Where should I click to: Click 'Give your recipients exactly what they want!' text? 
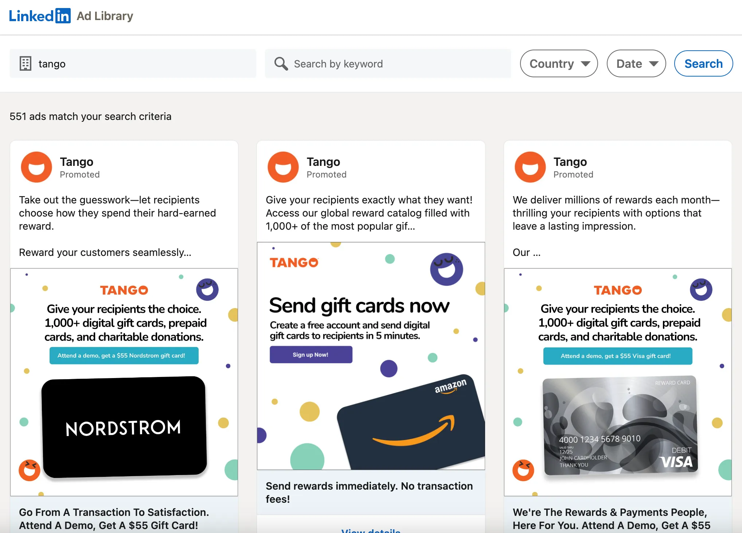click(369, 200)
